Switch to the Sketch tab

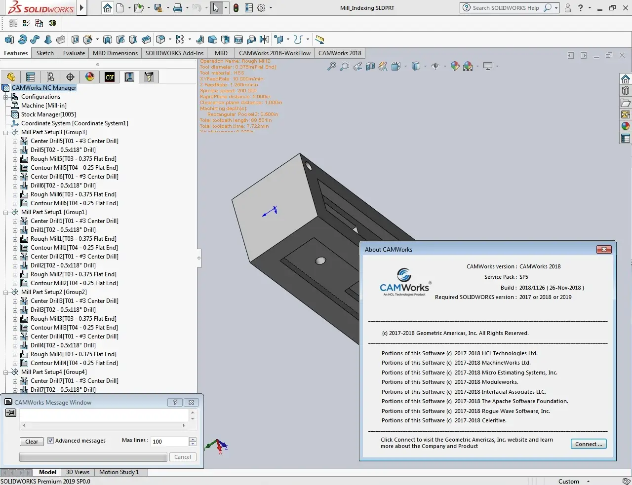[x=45, y=53]
